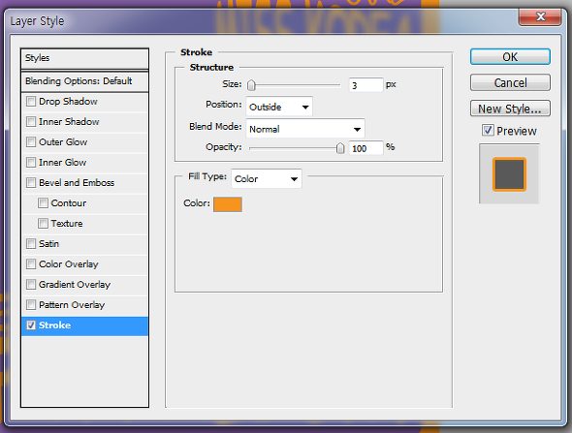Enable the Pattern Overlay checkbox
Image resolution: width=572 pixels, height=433 pixels.
tap(31, 305)
